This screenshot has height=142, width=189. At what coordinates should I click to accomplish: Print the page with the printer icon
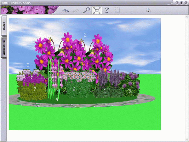[x=148, y=10]
